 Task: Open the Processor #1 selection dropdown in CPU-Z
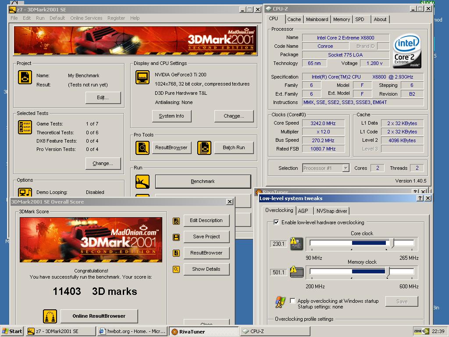[x=346, y=168]
